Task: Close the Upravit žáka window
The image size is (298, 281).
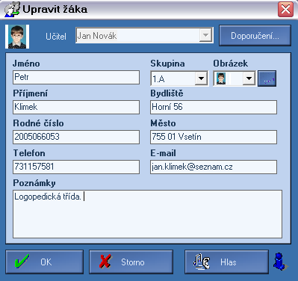Action: 285,10
